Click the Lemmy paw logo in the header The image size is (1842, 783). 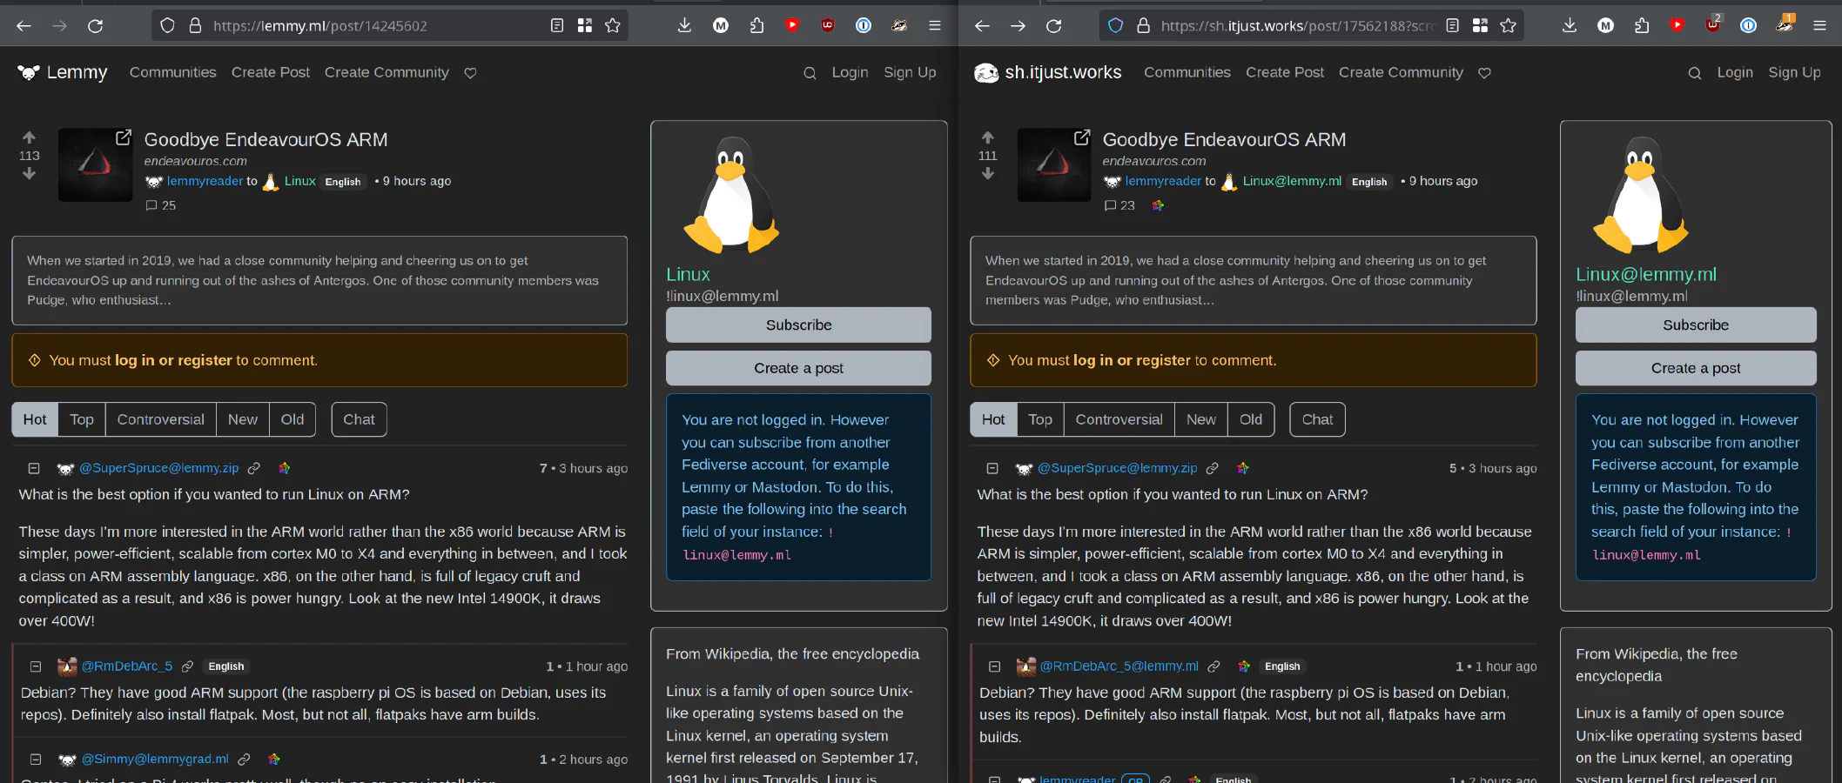point(28,72)
